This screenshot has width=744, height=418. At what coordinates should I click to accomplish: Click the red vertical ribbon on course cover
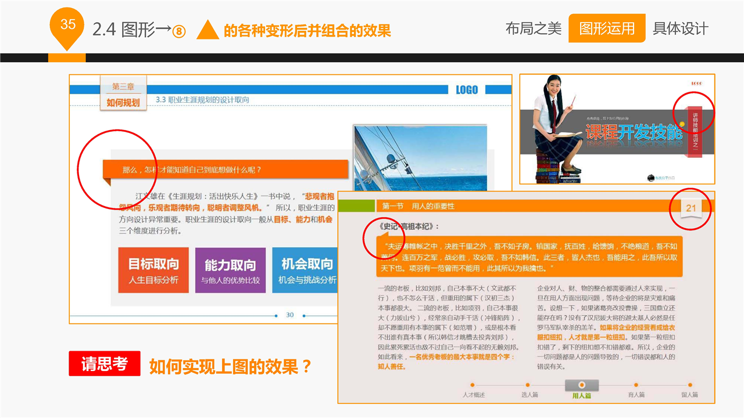(694, 131)
